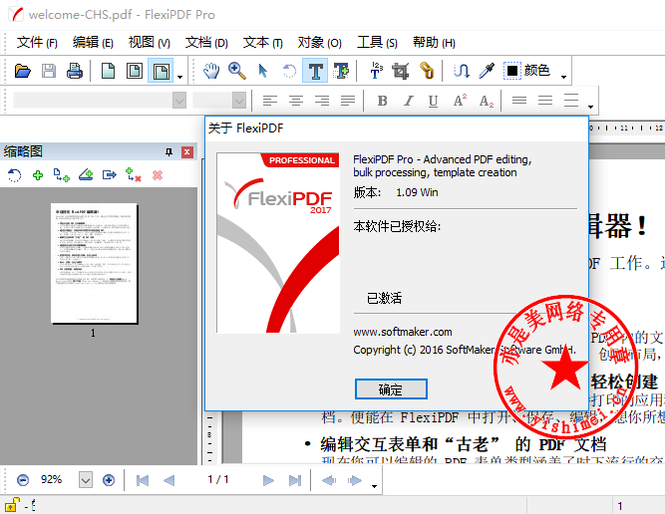Open the 文档 (D) menu

(206, 43)
